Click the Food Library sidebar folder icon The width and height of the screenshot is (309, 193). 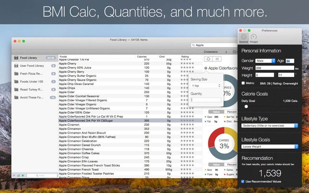point(16,58)
